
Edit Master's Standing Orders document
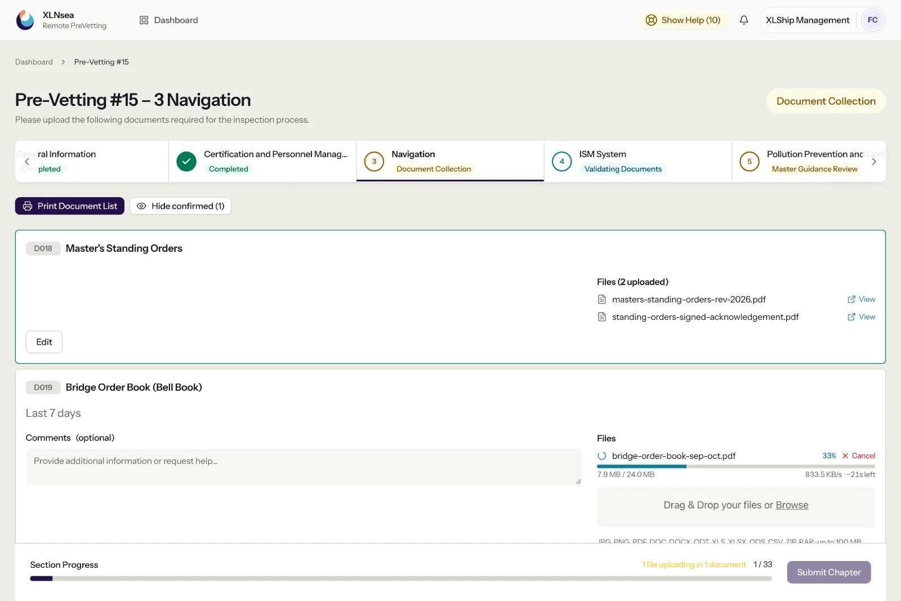(x=44, y=342)
